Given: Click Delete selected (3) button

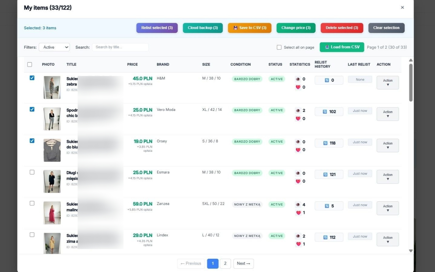Looking at the screenshot, I should click(342, 28).
